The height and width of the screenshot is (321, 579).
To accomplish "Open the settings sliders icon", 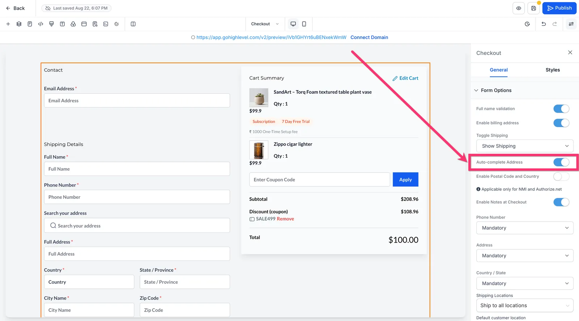I will 571,24.
